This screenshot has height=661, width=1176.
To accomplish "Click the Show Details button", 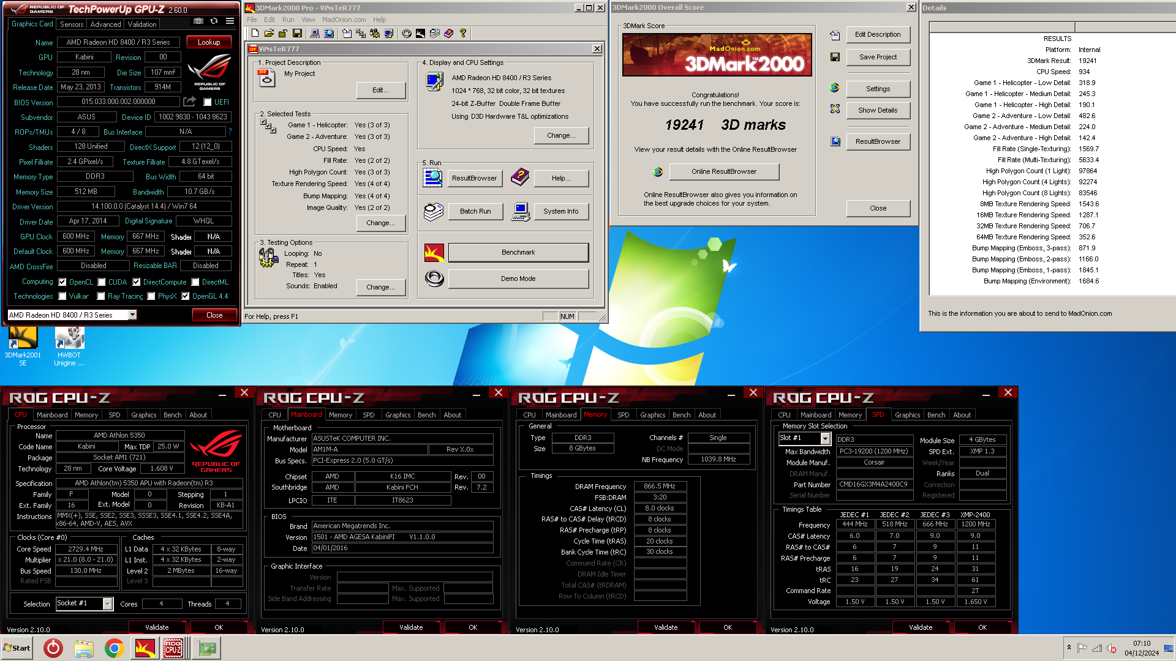I will tap(878, 110).
